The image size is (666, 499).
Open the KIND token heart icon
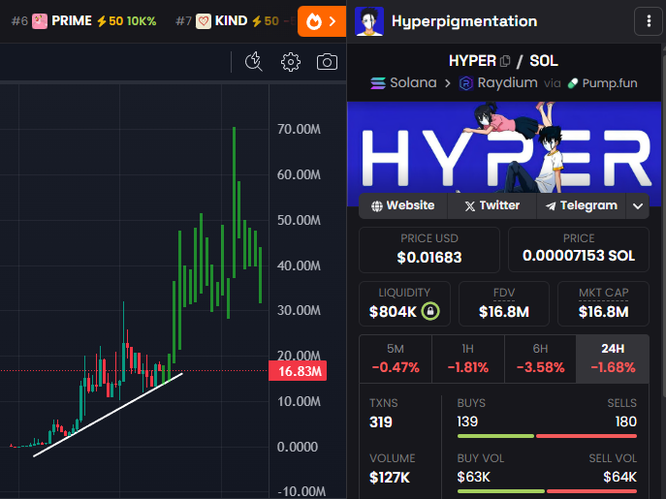click(x=204, y=20)
